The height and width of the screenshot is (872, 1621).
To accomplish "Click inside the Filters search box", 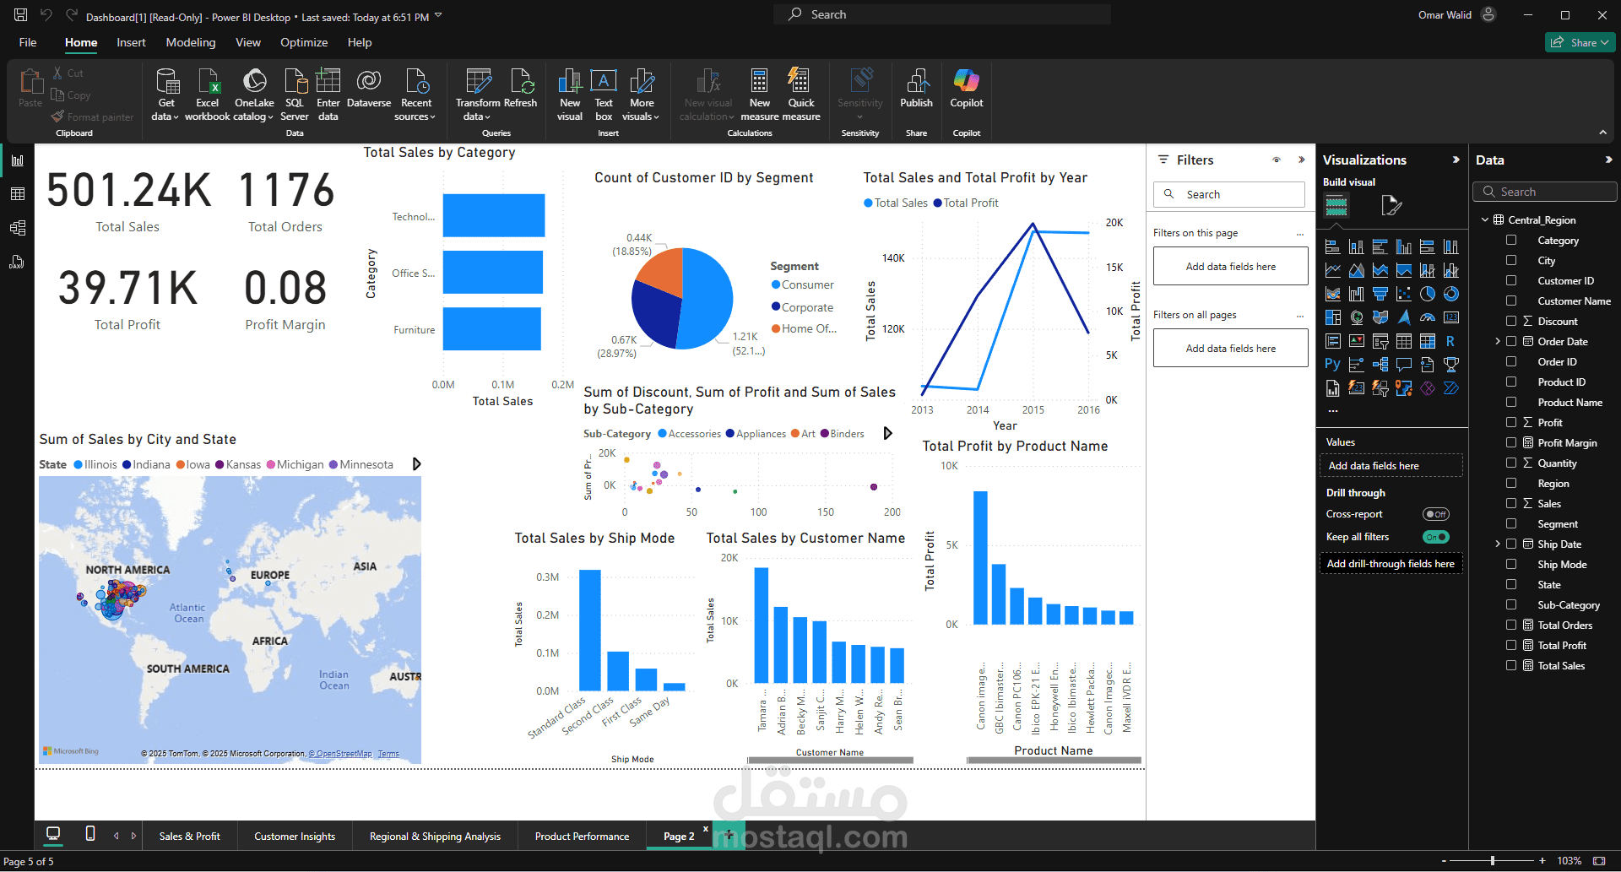I will [x=1228, y=194].
